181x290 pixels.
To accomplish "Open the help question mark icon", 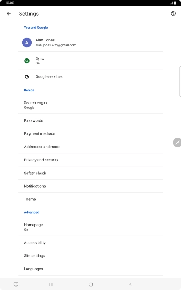I will coord(173,14).
